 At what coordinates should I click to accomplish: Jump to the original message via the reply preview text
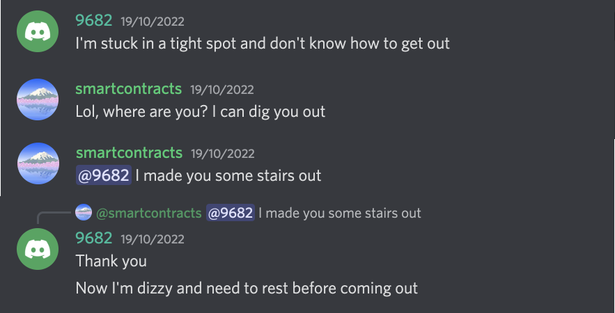coord(339,213)
